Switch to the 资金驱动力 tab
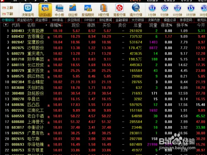207x155 pixels. pos(24,20)
